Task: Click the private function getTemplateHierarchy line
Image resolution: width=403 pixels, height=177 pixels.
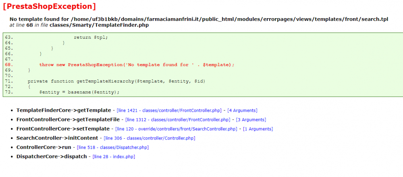Action: pyautogui.click(x=116, y=81)
